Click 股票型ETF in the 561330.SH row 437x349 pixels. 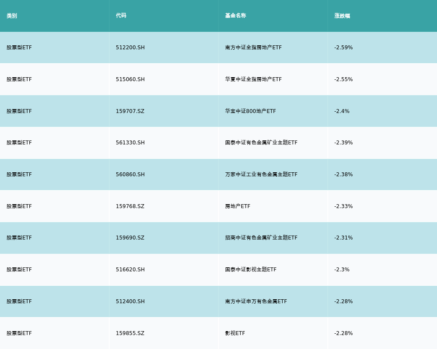coord(19,143)
